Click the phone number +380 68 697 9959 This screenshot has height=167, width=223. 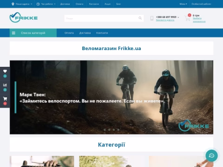click(x=166, y=17)
